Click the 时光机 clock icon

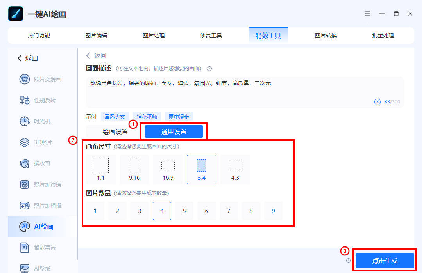(x=25, y=121)
